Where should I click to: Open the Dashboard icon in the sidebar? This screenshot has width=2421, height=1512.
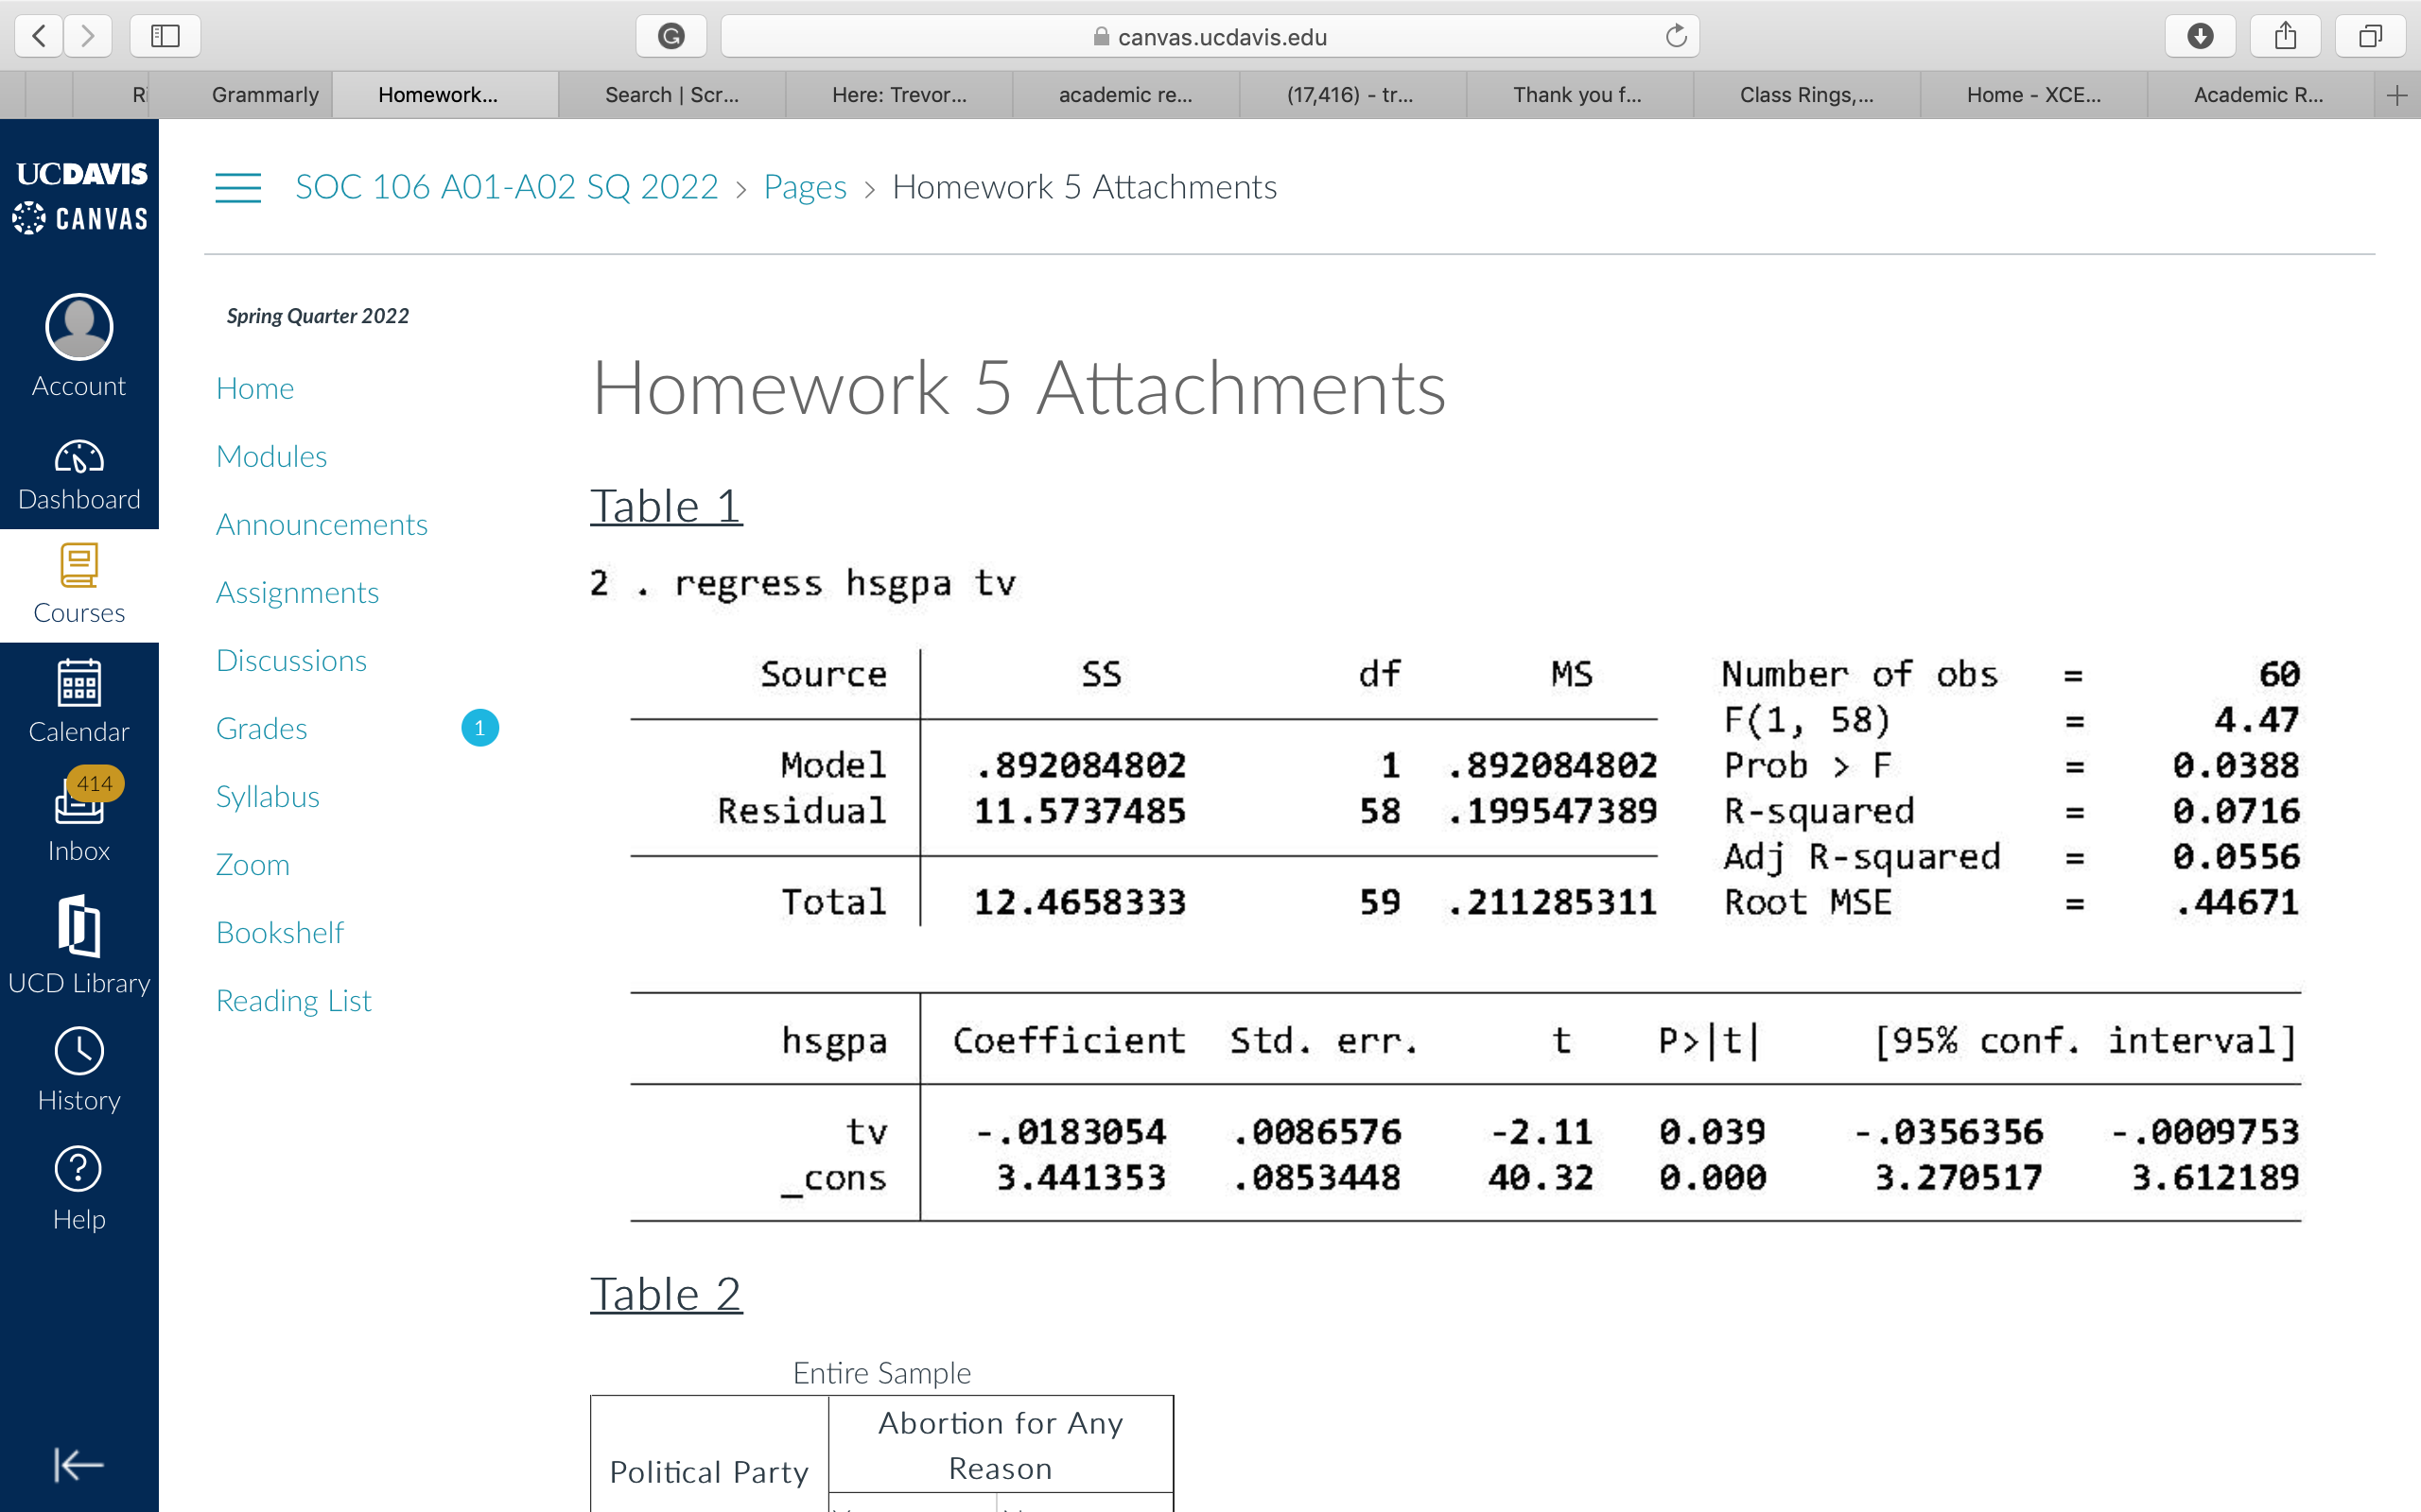[78, 459]
